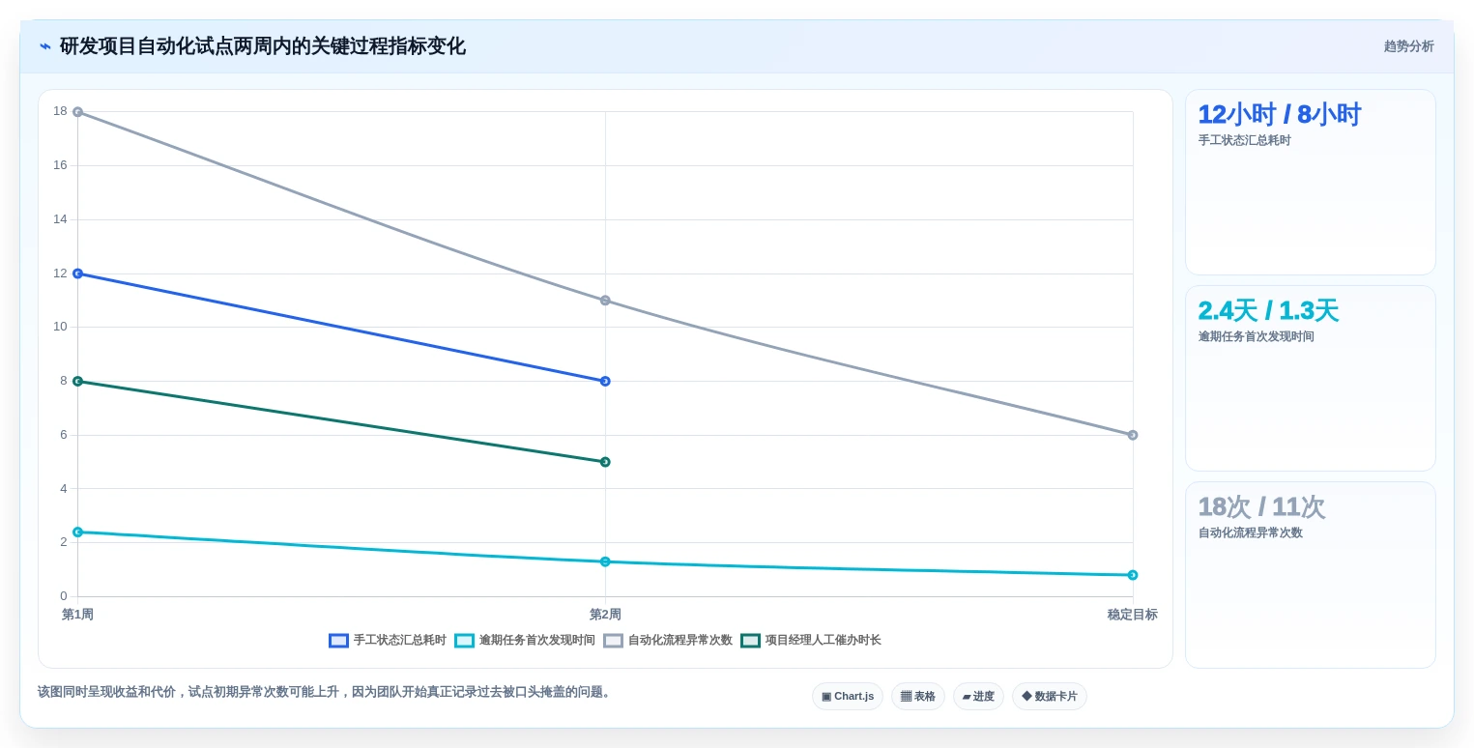Click the gray 自动化流程异常次数 legend swatch
Screen dimensions: 1474x748
coord(613,641)
